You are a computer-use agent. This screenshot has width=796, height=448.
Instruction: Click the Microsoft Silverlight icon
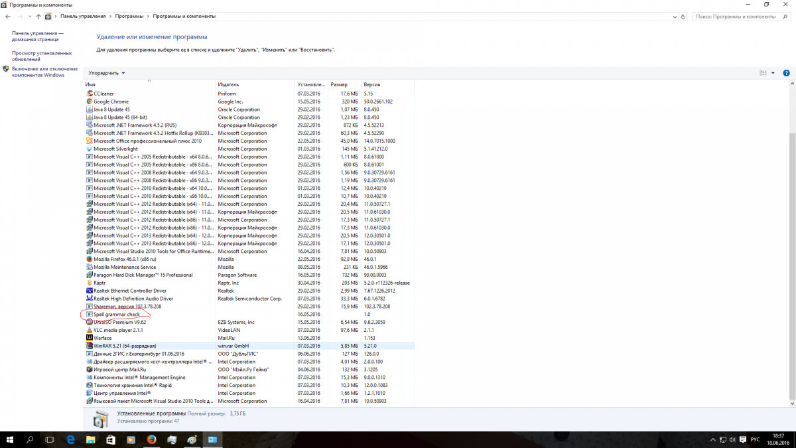click(90, 149)
